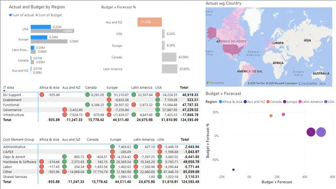Click green indicator beside 8,261.05 value
Screen dimensions: 336x189
pos(88,94)
